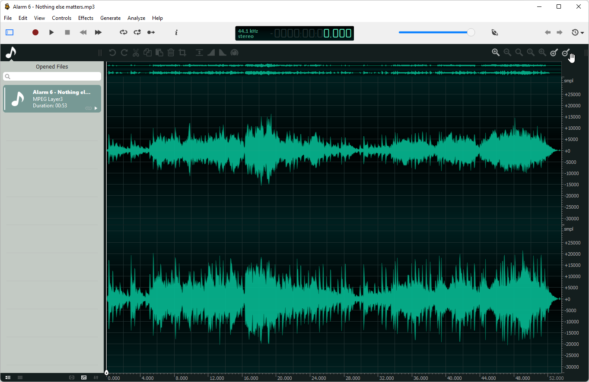Click the Crop icon in edit toolbar

click(182, 53)
